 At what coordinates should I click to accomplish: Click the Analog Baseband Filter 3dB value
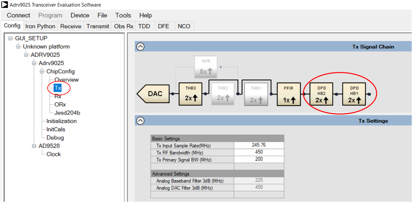click(x=259, y=181)
